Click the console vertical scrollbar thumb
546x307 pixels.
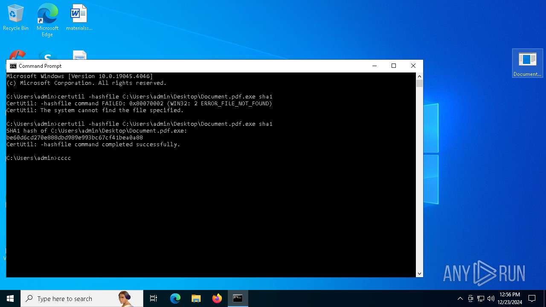pyautogui.click(x=419, y=84)
